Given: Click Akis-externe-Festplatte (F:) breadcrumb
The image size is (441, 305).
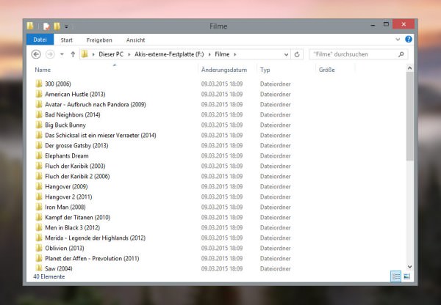Looking at the screenshot, I should pyautogui.click(x=169, y=54).
